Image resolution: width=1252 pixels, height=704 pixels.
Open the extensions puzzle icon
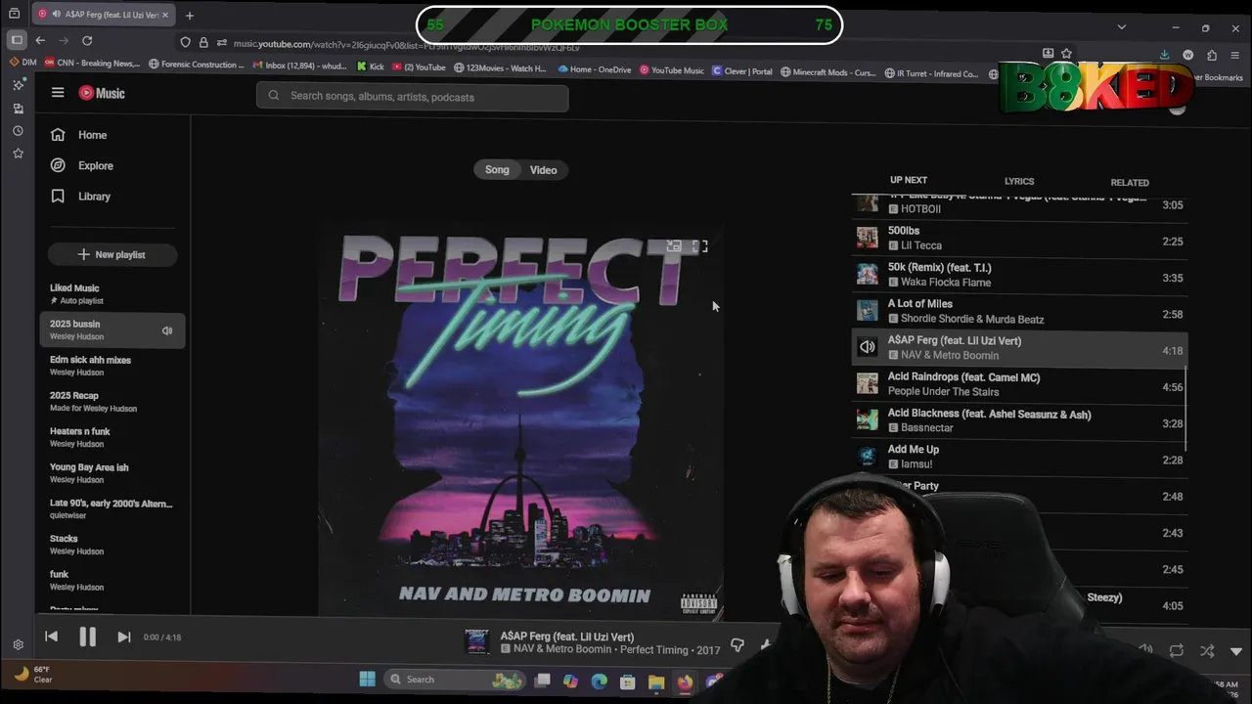1212,56
